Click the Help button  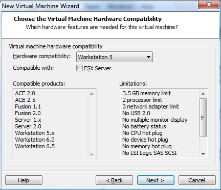[24, 180]
